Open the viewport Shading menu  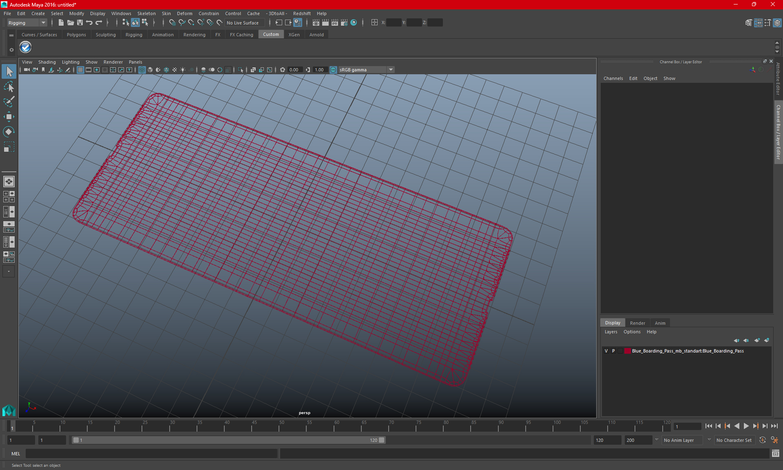pyautogui.click(x=47, y=62)
